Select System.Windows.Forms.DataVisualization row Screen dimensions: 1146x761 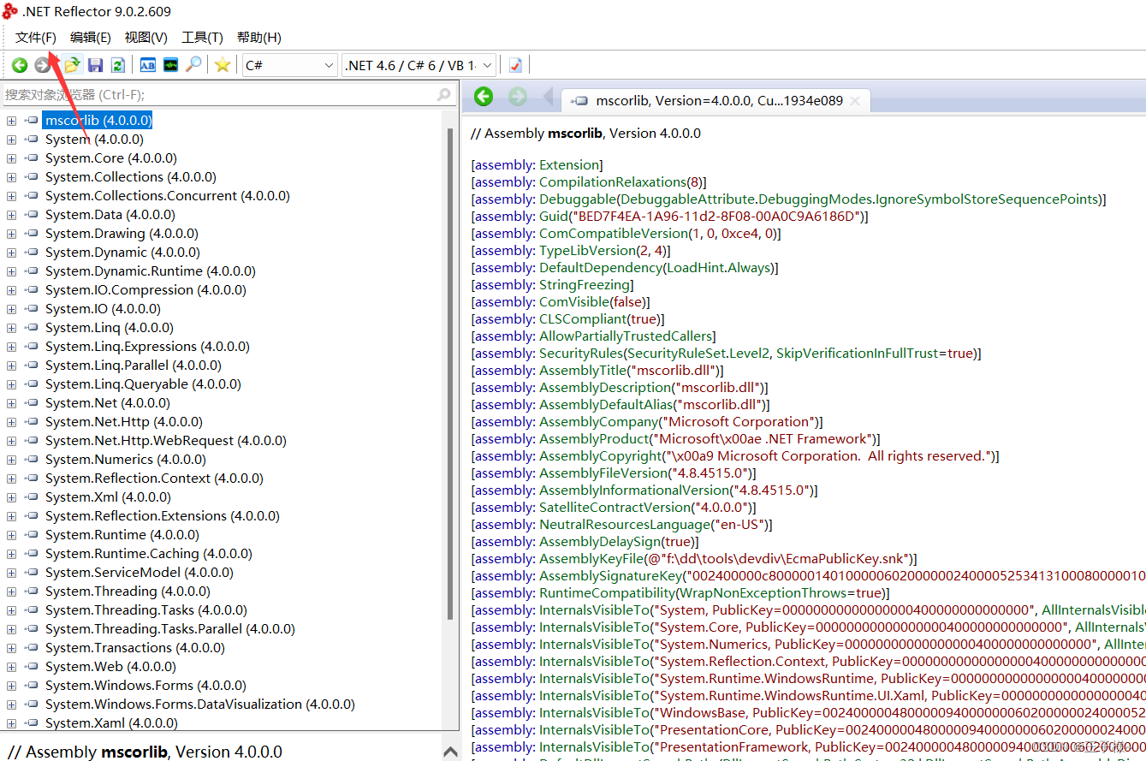point(200,705)
